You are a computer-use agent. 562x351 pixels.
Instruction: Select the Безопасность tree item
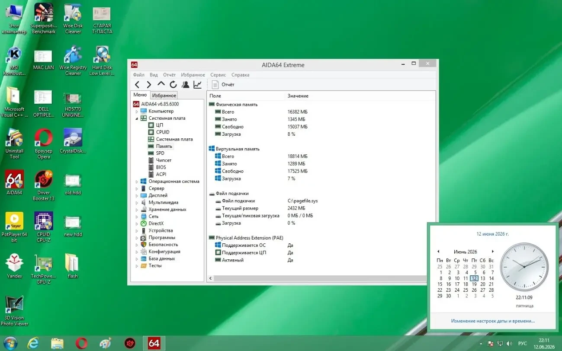click(163, 245)
